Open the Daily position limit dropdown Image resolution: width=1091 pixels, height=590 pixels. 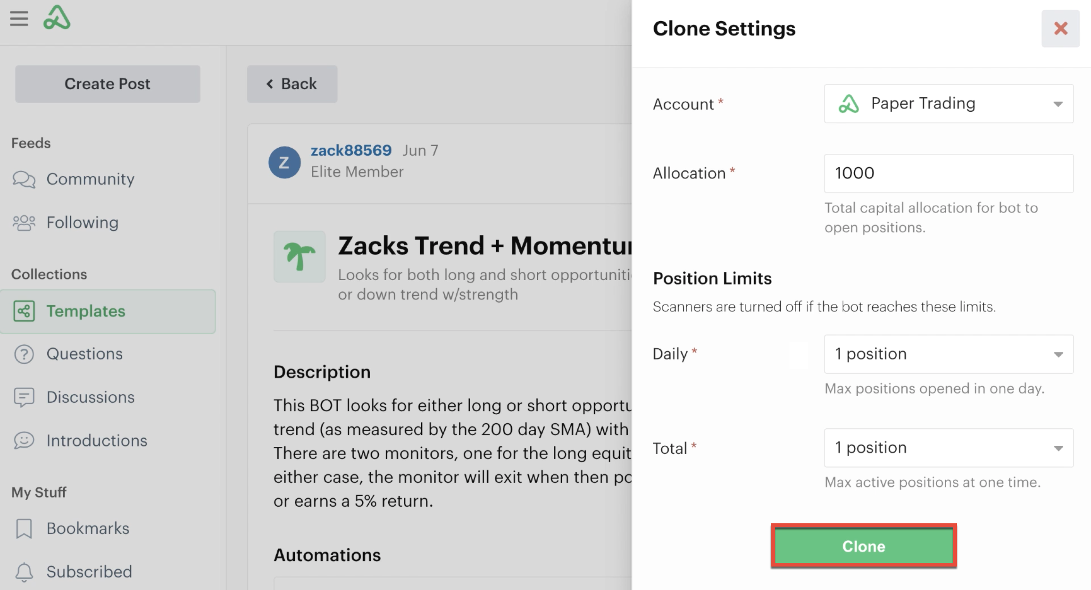[949, 354]
